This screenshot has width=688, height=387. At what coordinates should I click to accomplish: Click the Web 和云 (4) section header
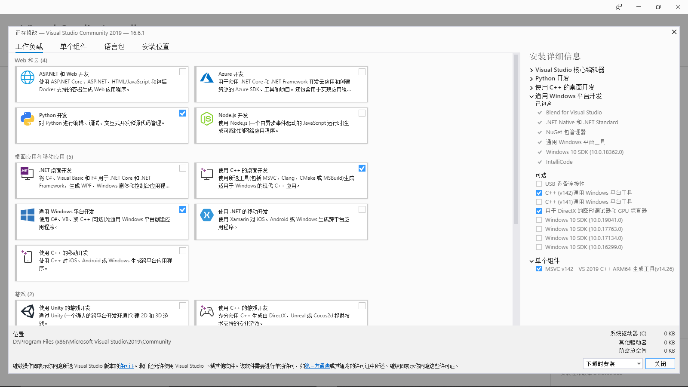31,60
